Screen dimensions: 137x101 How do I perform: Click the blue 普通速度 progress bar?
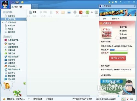tap(119, 50)
